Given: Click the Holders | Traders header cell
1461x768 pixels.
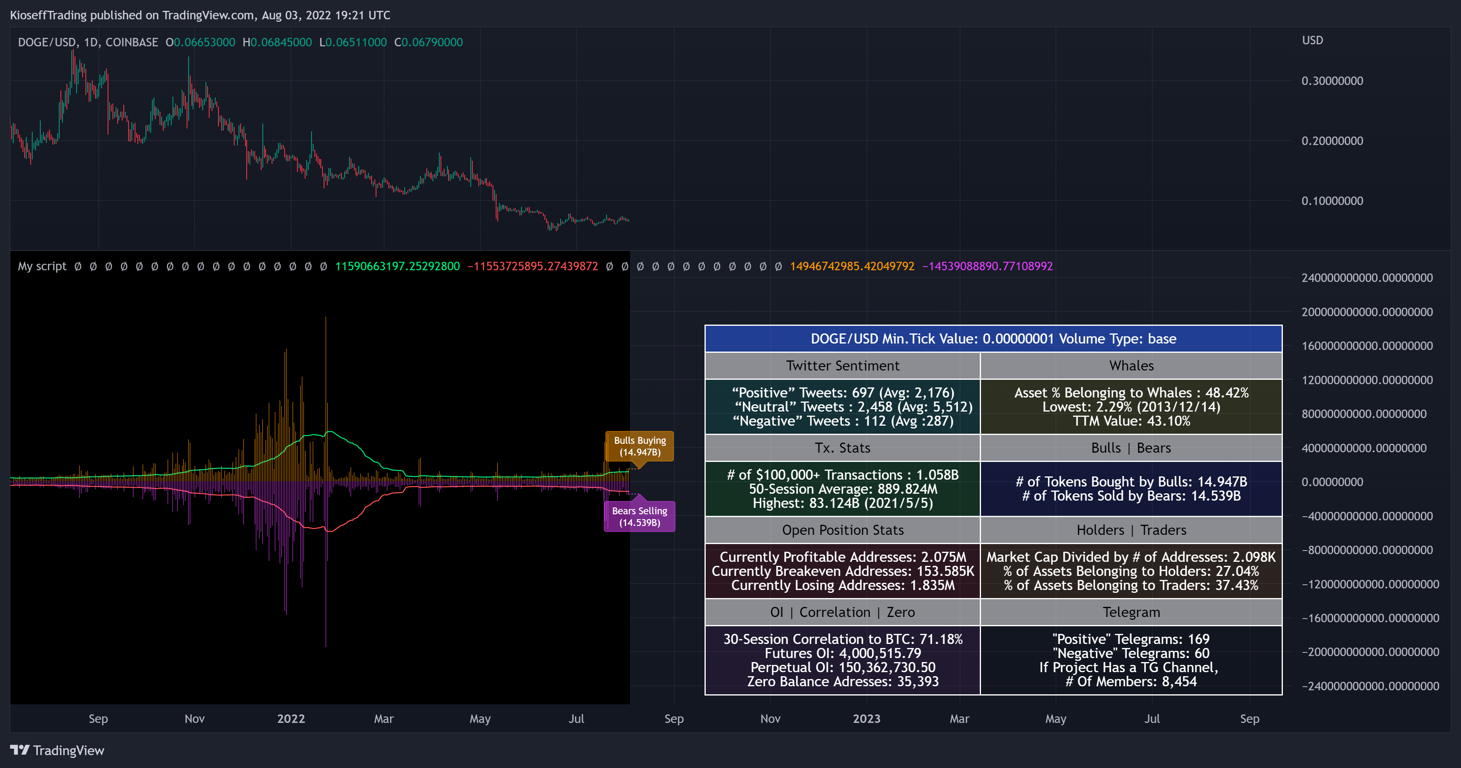Looking at the screenshot, I should tap(1131, 530).
